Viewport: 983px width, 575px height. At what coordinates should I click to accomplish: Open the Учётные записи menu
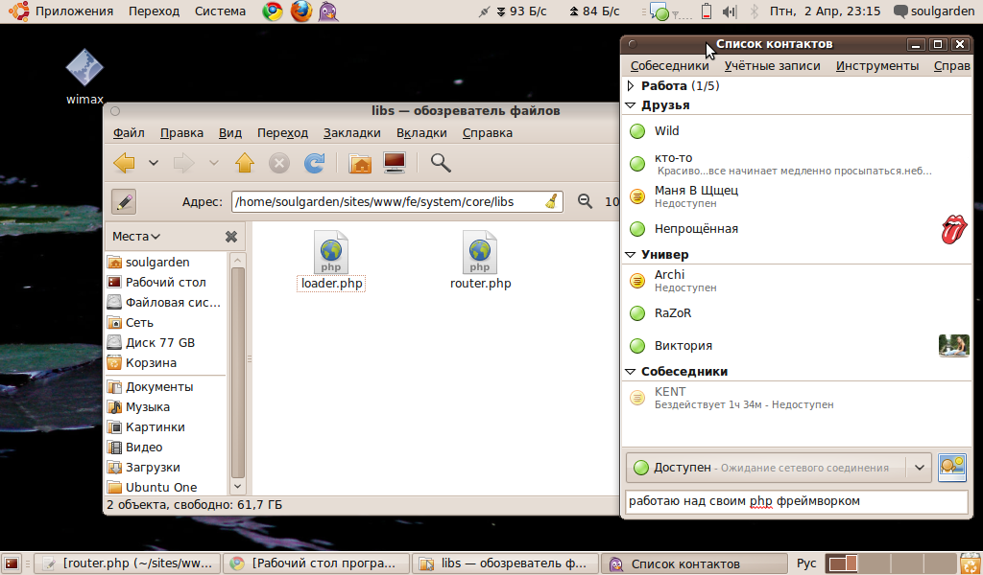tap(772, 66)
